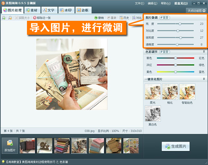Collapse the 图片微调 section
Viewport: 208px width, 165px height.
tap(204, 18)
